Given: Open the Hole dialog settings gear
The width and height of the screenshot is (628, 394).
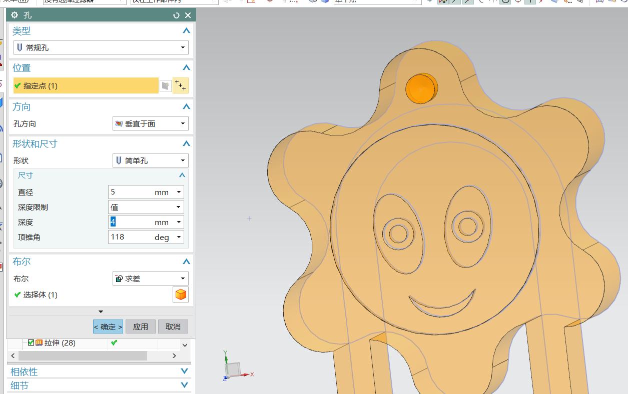Looking at the screenshot, I should (x=15, y=15).
